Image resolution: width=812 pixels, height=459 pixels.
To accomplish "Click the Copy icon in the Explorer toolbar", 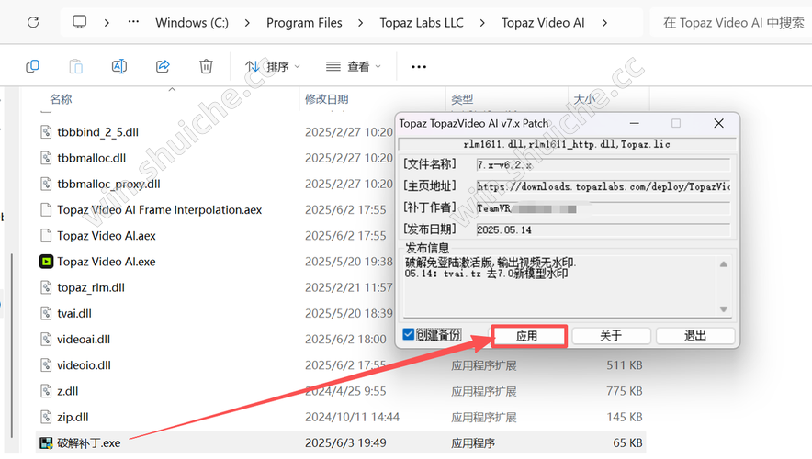I will coord(33,66).
